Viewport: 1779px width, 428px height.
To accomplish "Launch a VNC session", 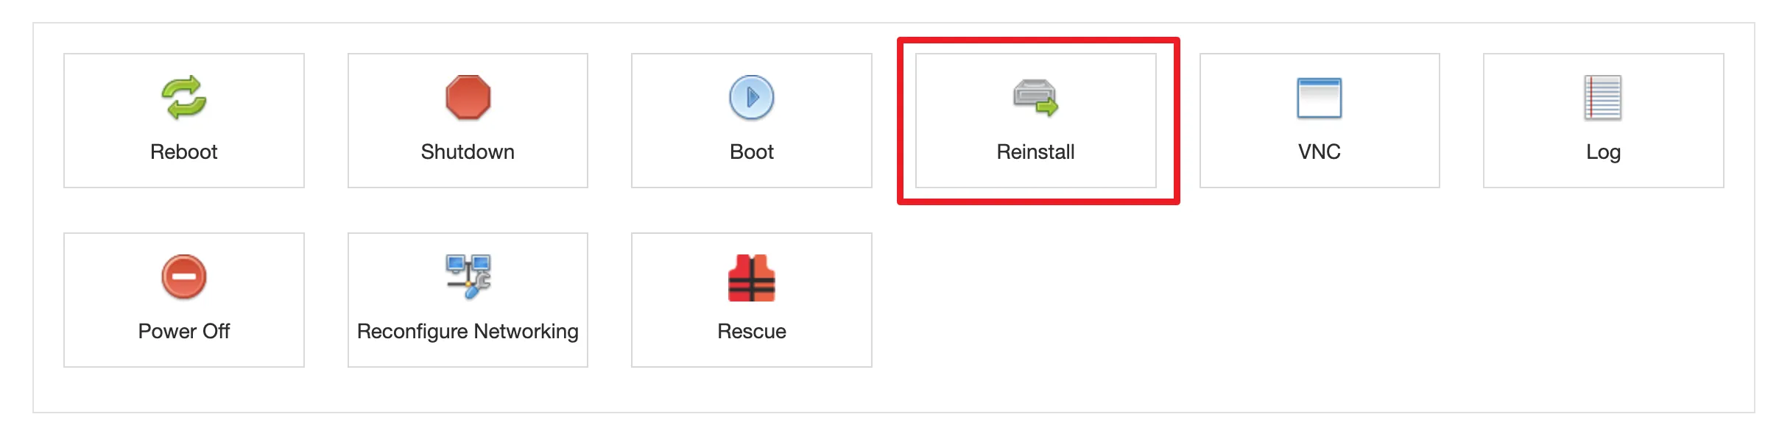I will coord(1319,120).
